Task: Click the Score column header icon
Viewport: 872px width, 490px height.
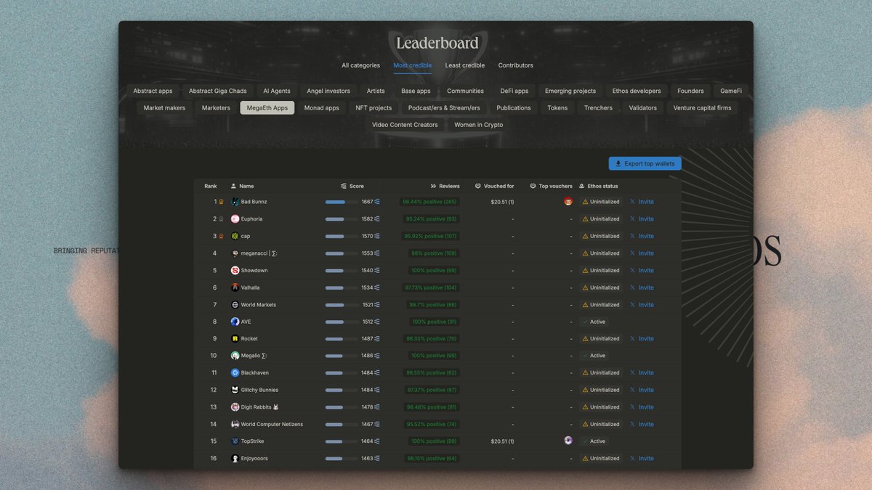Action: coord(344,186)
